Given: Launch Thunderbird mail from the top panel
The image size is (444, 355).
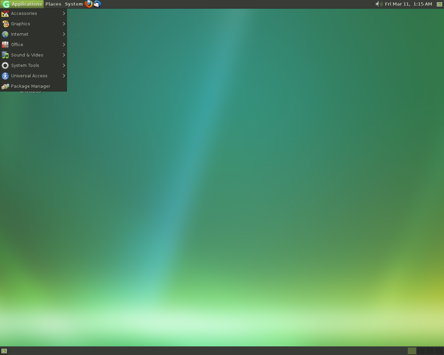Looking at the screenshot, I should [97, 4].
